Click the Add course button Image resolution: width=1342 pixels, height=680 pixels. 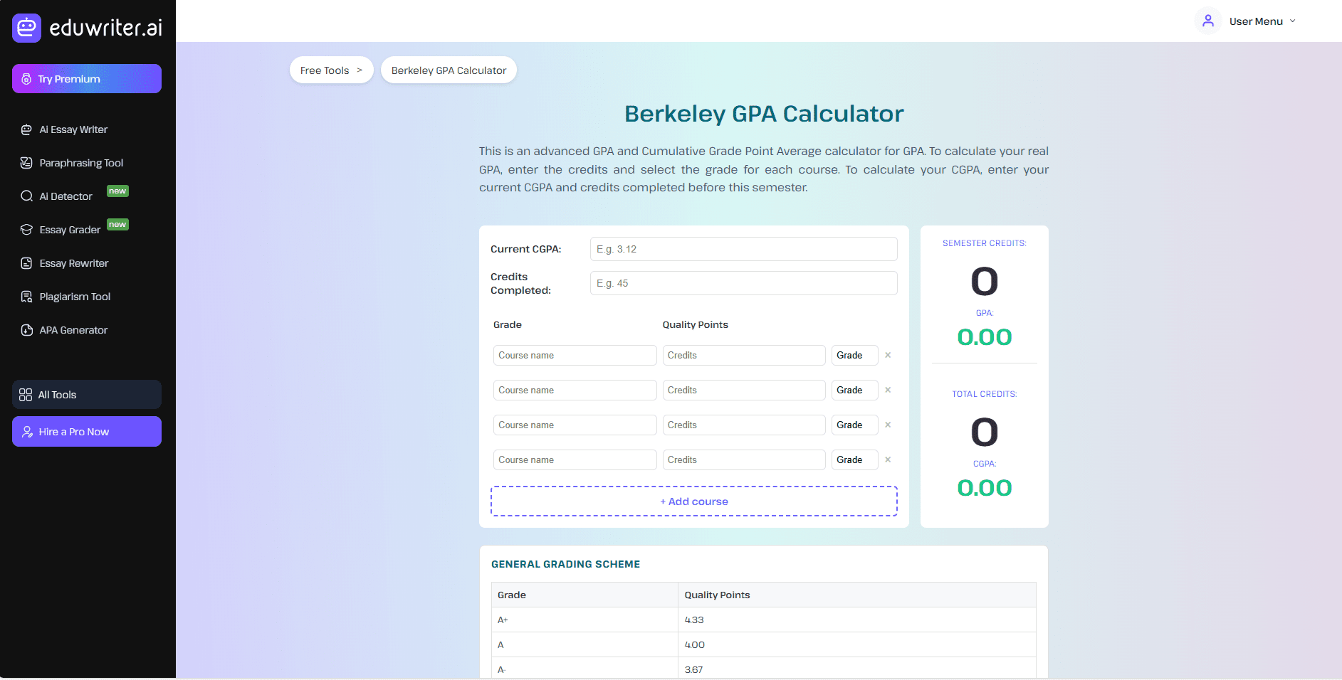click(693, 501)
